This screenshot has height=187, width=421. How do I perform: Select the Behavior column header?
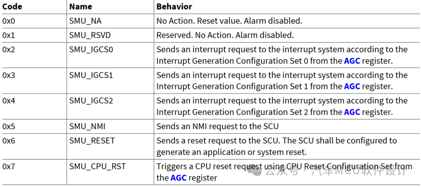(174, 7)
